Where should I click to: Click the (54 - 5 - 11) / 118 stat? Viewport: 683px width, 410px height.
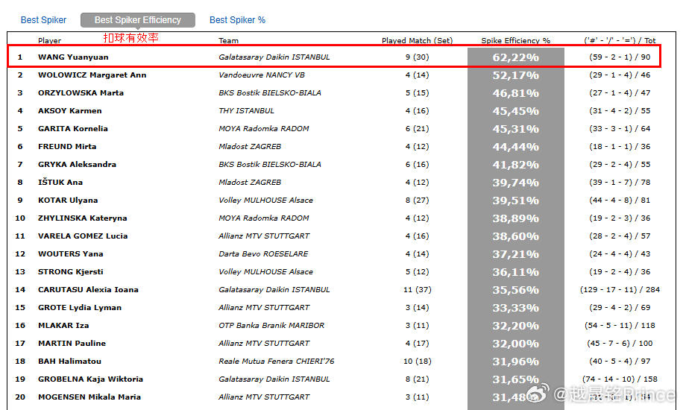tap(620, 325)
